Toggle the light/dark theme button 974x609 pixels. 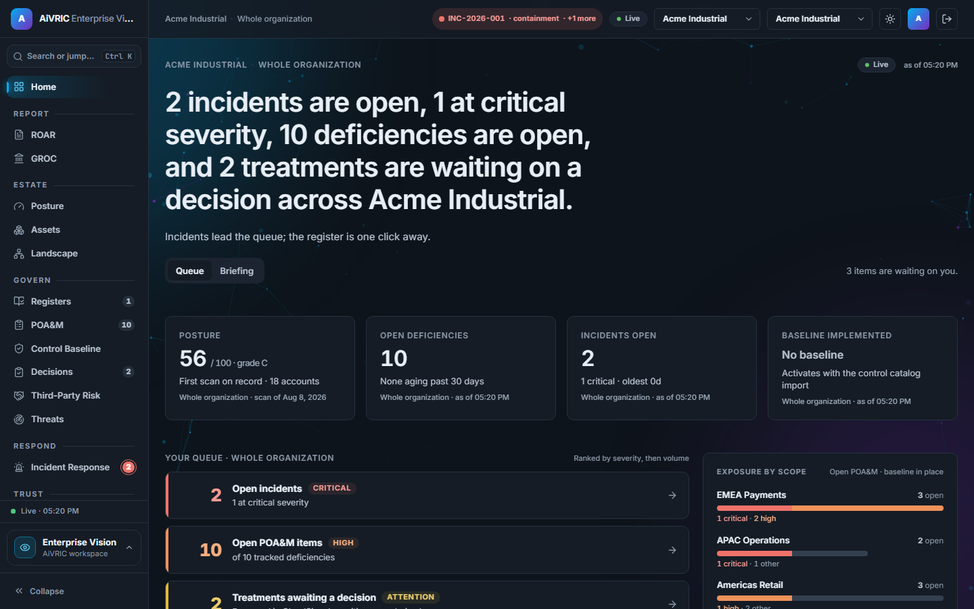[x=890, y=19]
